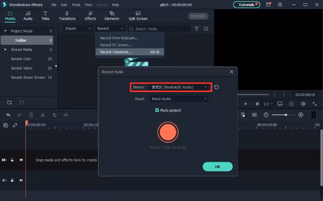Viewport: 323px width, 201px height.
Task: Enter fullscreen preview
Action: click(x=315, y=104)
